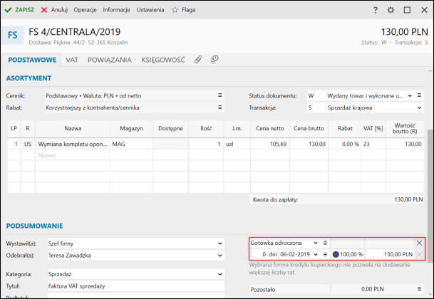434x299 pixels.
Task: Expand the 06-02-2019 due date dropdown
Action: click(316, 254)
